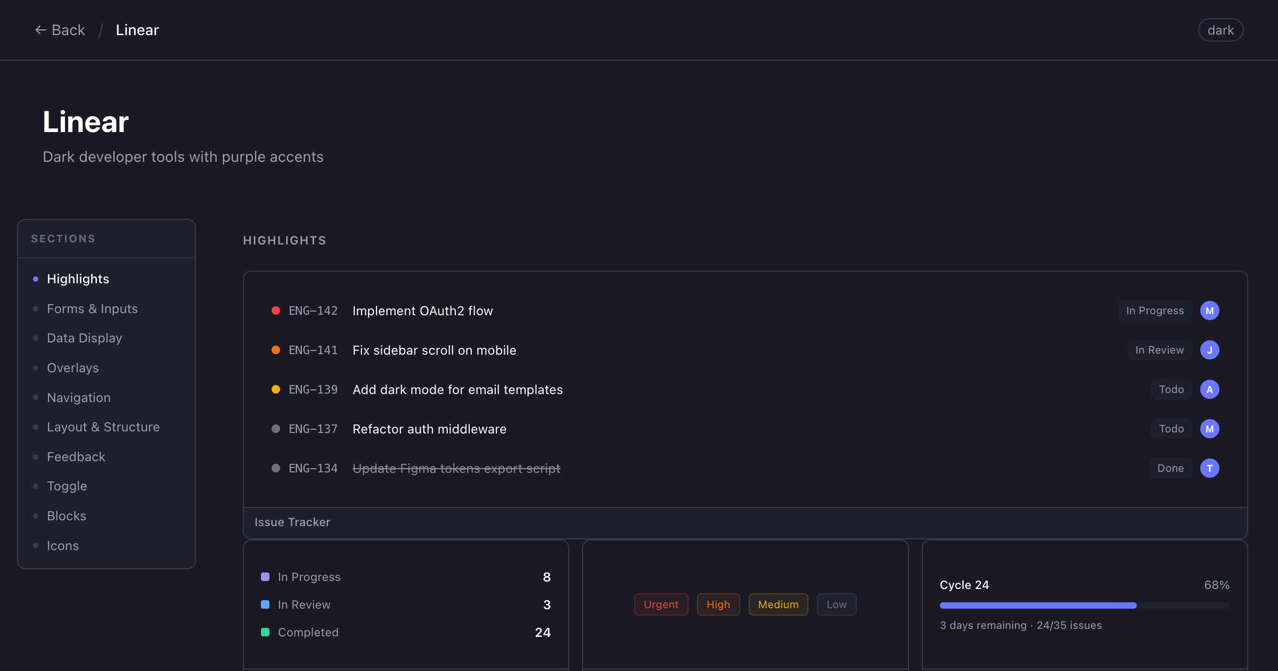Open issue 'Add dark mode for email templates'
The image size is (1278, 671).
coord(457,390)
